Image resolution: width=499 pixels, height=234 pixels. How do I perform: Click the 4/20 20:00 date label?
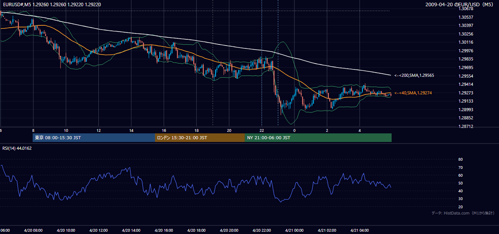coord(229,230)
